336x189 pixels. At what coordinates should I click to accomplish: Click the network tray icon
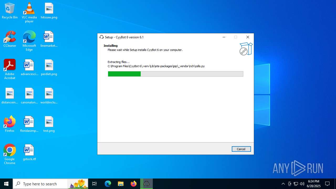[x=296, y=184]
